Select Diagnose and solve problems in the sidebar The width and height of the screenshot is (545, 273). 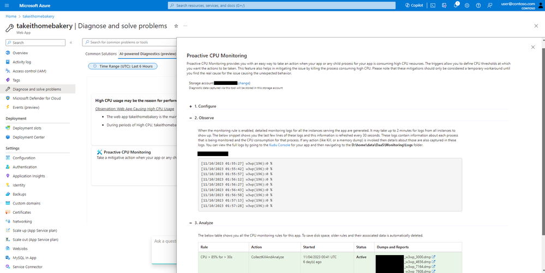pyautogui.click(x=38, y=89)
